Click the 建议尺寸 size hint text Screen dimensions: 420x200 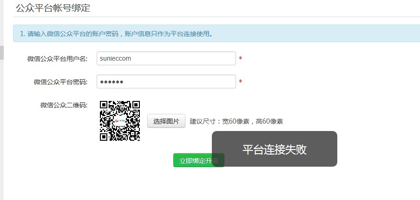236,121
